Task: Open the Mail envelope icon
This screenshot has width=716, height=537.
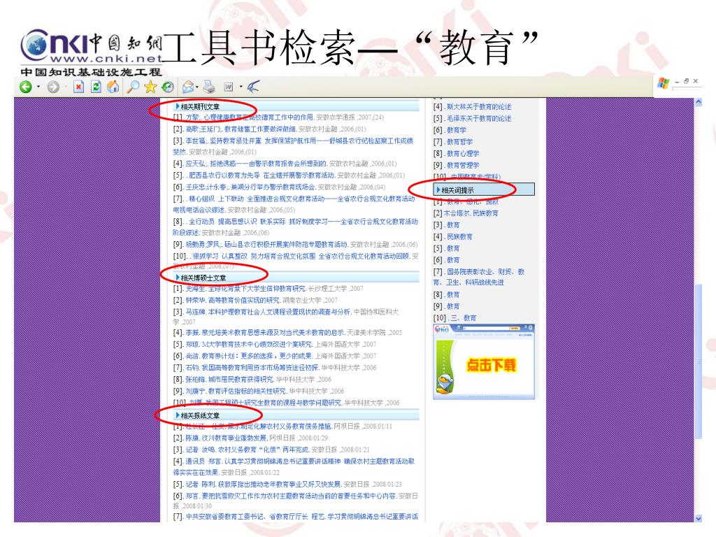Action: (187, 87)
